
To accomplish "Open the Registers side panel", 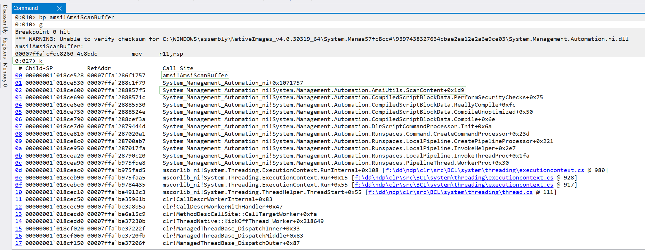I will pyautogui.click(x=5, y=48).
